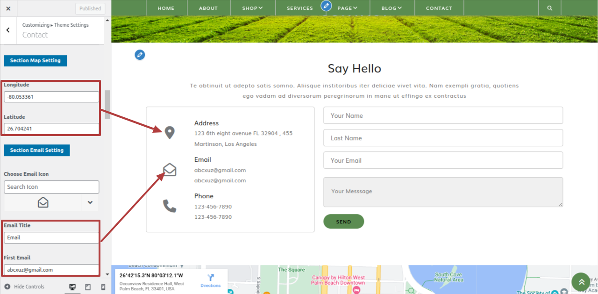Click the Phone title text

point(204,196)
